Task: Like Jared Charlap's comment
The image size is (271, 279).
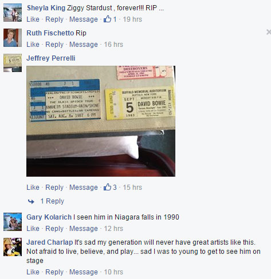Action: (33, 272)
